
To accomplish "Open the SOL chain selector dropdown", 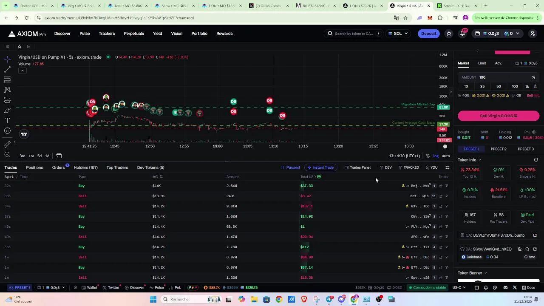I will (398, 34).
